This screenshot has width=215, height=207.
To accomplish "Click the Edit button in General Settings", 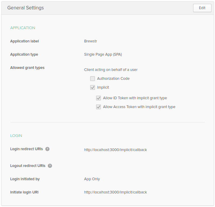I will click(202, 8).
